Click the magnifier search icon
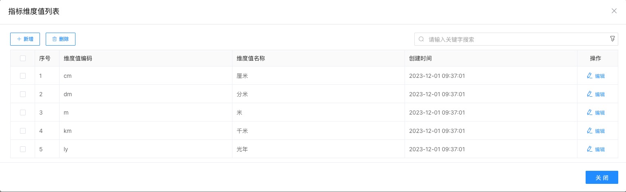 click(x=422, y=39)
